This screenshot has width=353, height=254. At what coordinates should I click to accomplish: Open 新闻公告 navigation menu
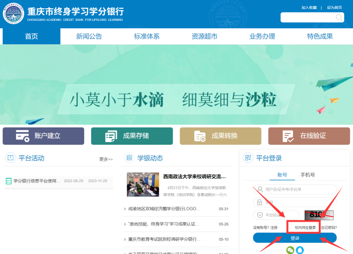[89, 37]
